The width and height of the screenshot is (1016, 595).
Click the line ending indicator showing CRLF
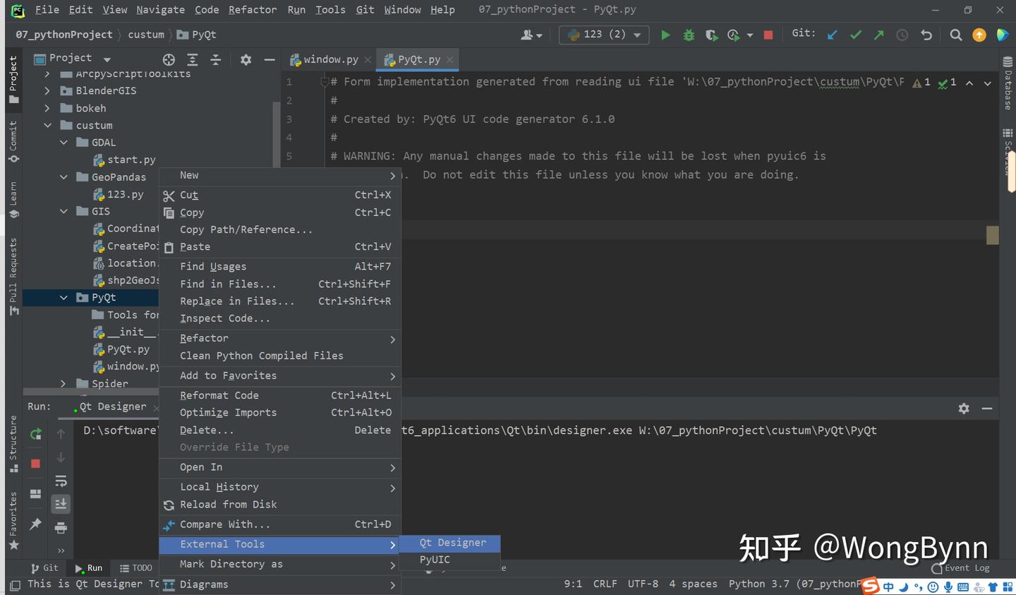605,584
